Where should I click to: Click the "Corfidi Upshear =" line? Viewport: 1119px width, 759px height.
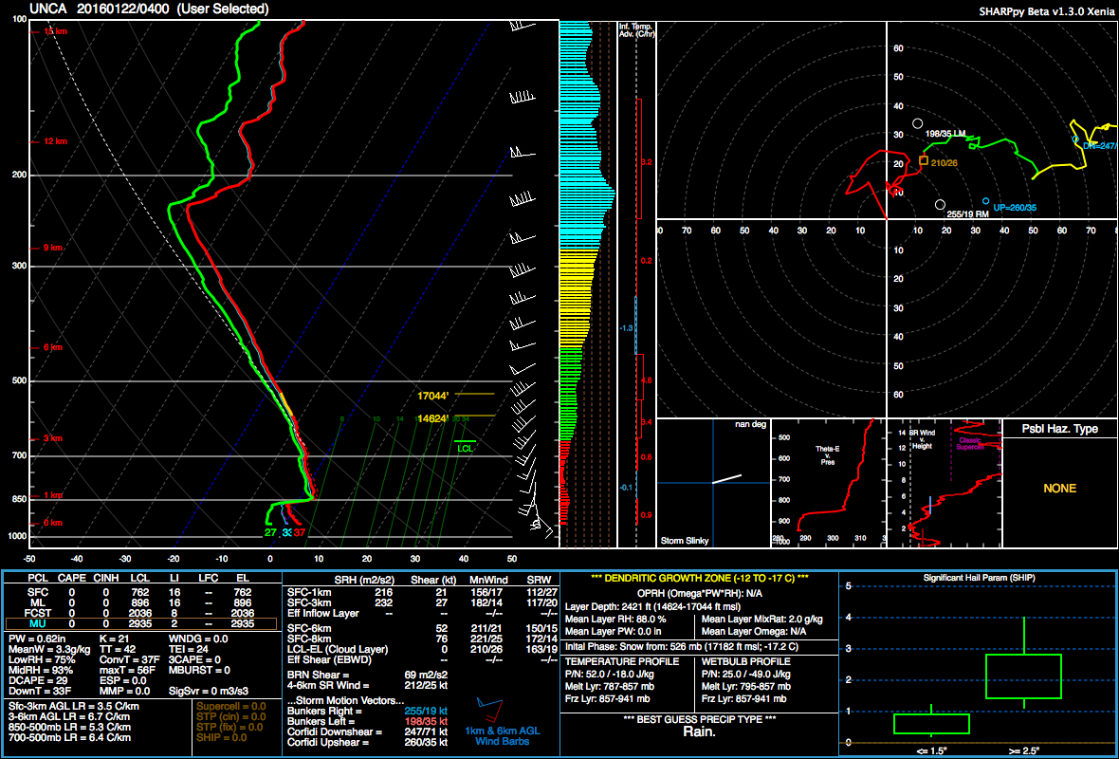click(368, 743)
